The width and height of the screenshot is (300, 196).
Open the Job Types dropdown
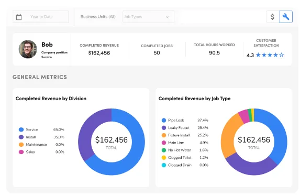pos(148,17)
